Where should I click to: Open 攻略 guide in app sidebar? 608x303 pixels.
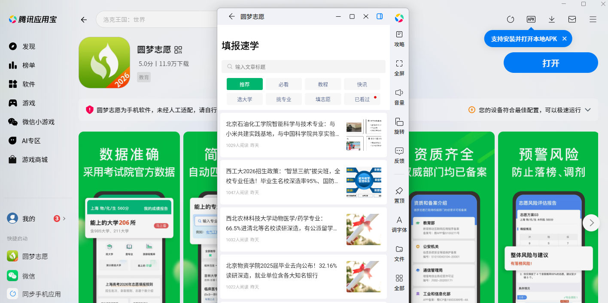(399, 39)
